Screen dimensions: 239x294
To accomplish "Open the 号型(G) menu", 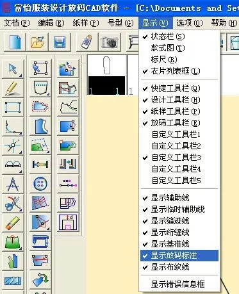I will (120, 23).
